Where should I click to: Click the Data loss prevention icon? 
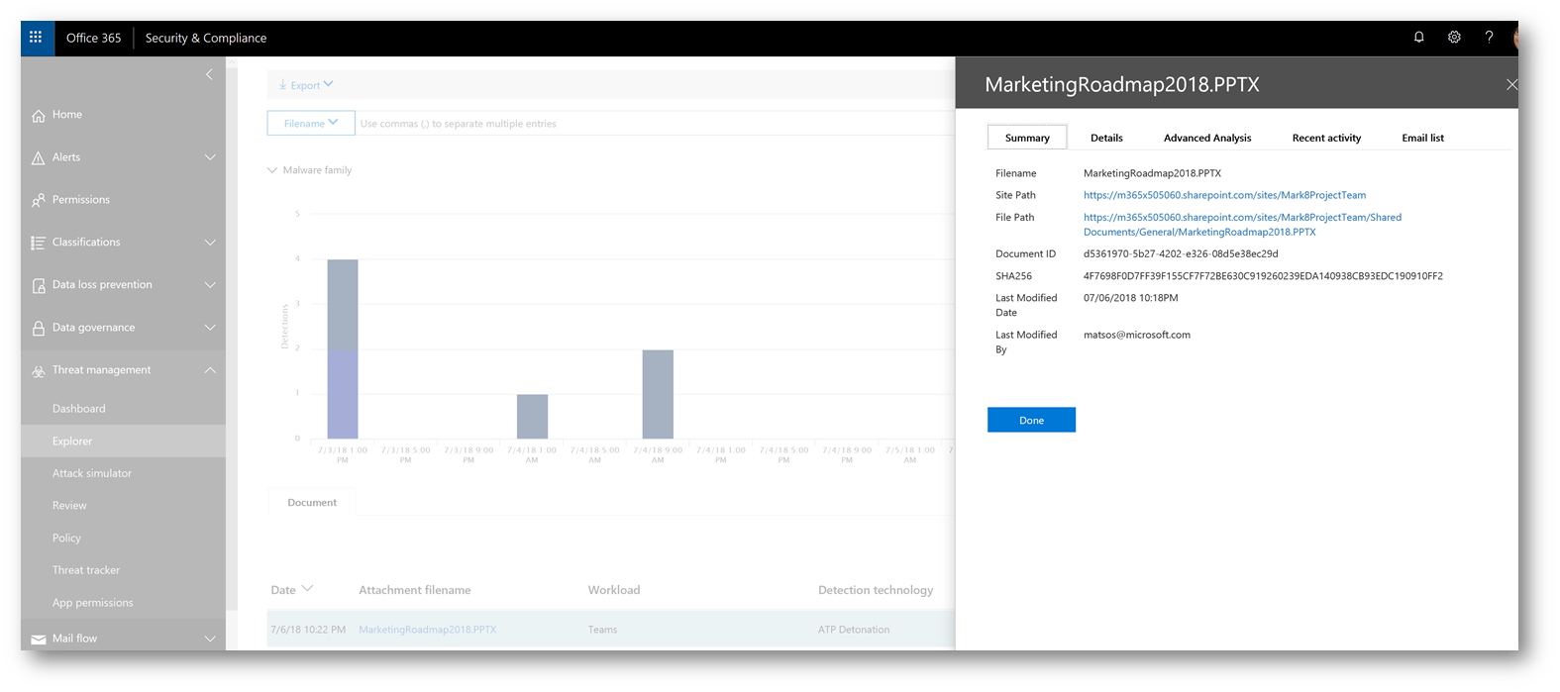39,285
